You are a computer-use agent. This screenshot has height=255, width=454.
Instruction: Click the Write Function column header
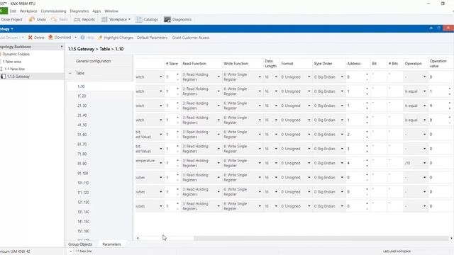(236, 64)
